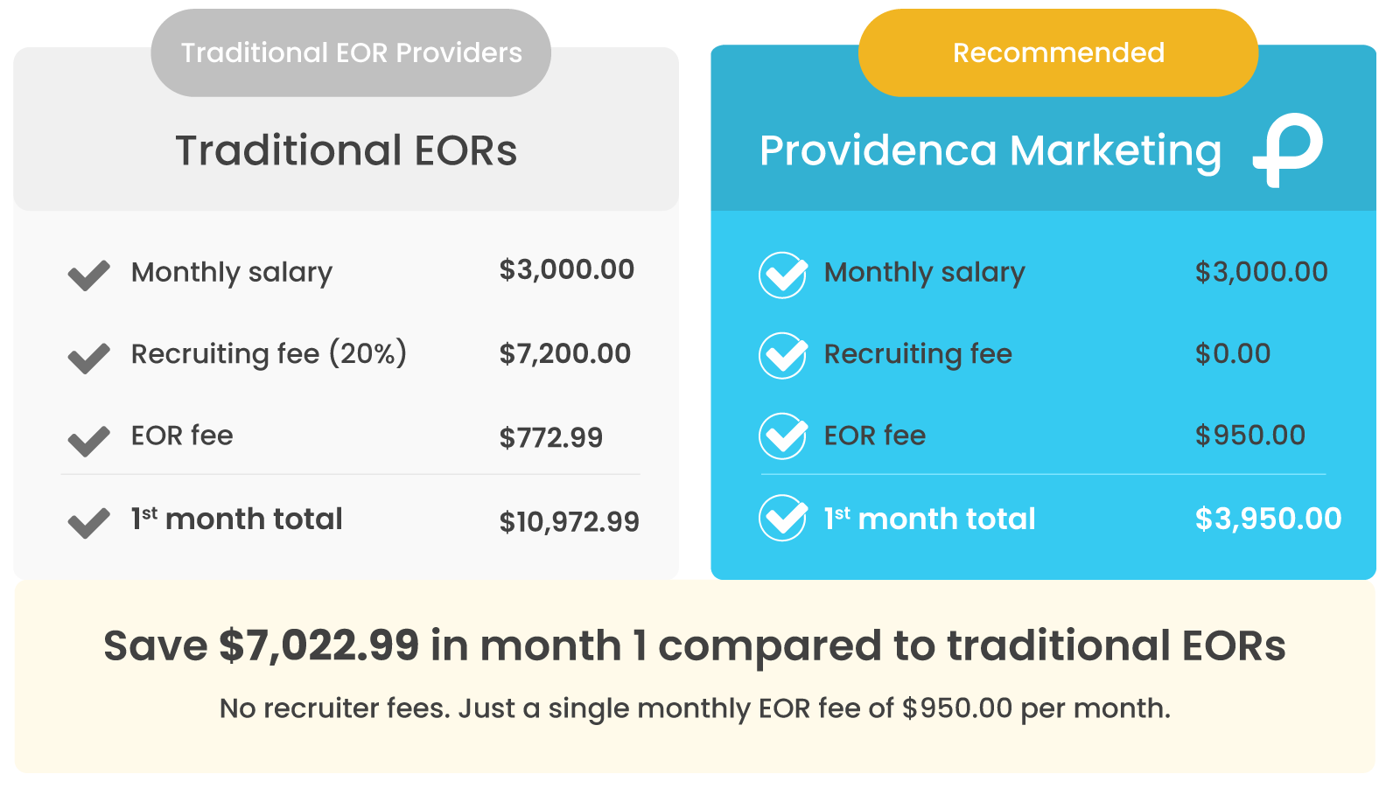Click the gray checkmark beside EOR fee
Image resolution: width=1400 pixels, height=795 pixels.
tap(89, 440)
